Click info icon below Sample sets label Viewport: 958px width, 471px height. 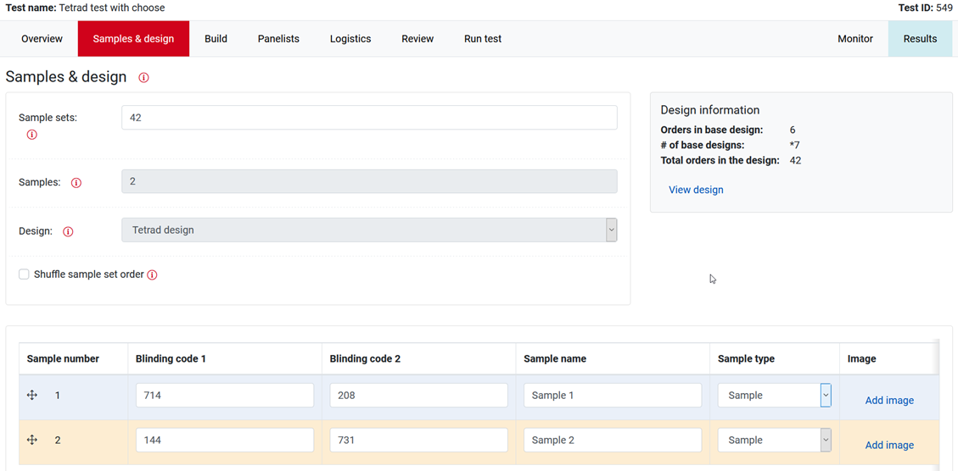tap(32, 135)
